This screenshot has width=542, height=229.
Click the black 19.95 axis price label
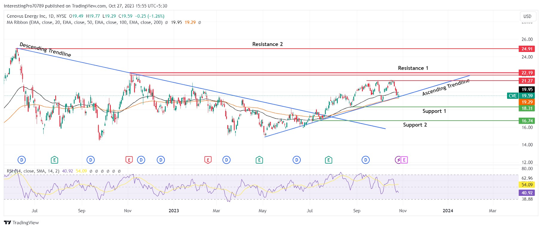[527, 89]
